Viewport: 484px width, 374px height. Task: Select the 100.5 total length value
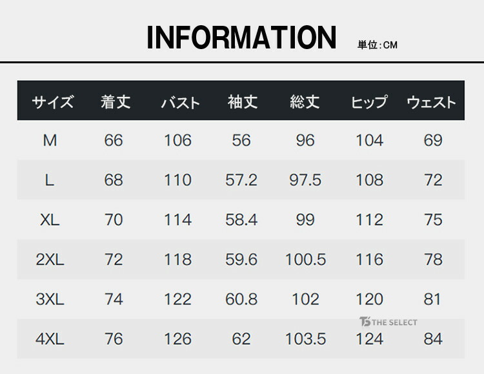click(305, 260)
